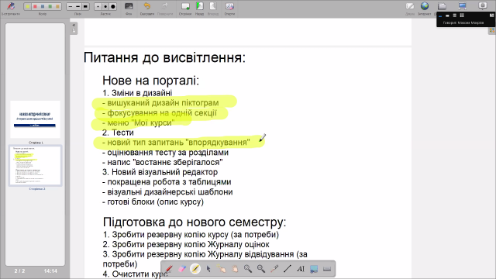Click the 2 / 2 page counter
Viewport: 496px width, 279px height.
pyautogui.click(x=19, y=271)
